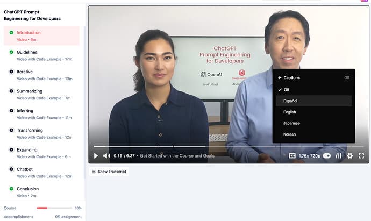Click the Summarizing lesson status icon
Image resolution: width=371 pixels, height=221 pixels.
[x=11, y=91]
